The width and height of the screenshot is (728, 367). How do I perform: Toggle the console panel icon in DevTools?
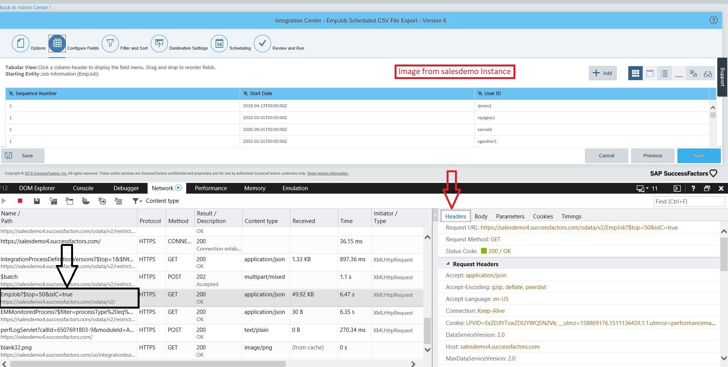coord(677,188)
